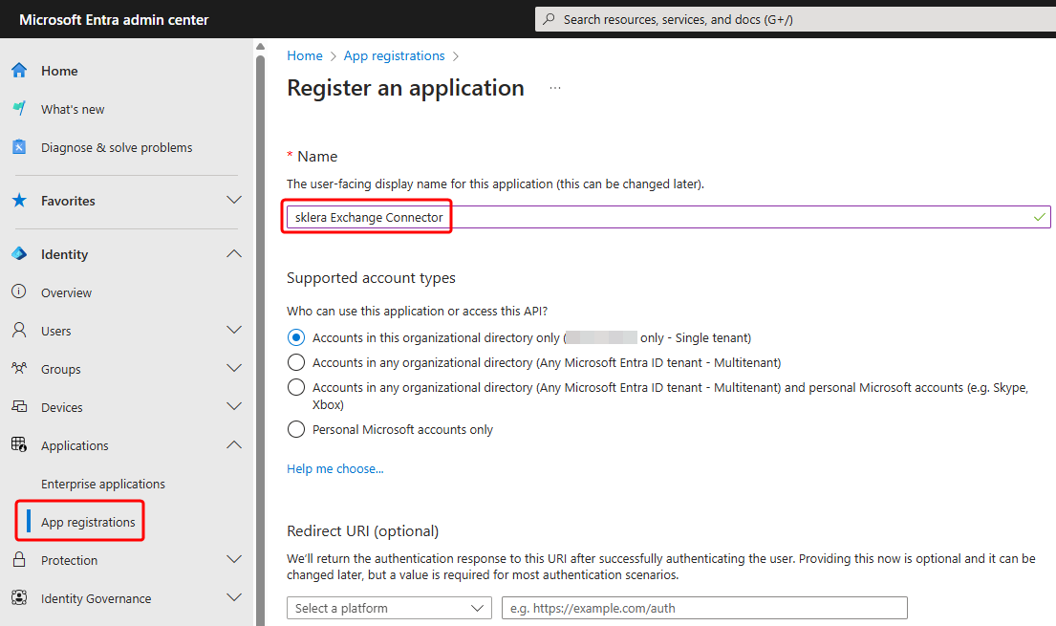Expand the Groups submenu chevron

234,368
